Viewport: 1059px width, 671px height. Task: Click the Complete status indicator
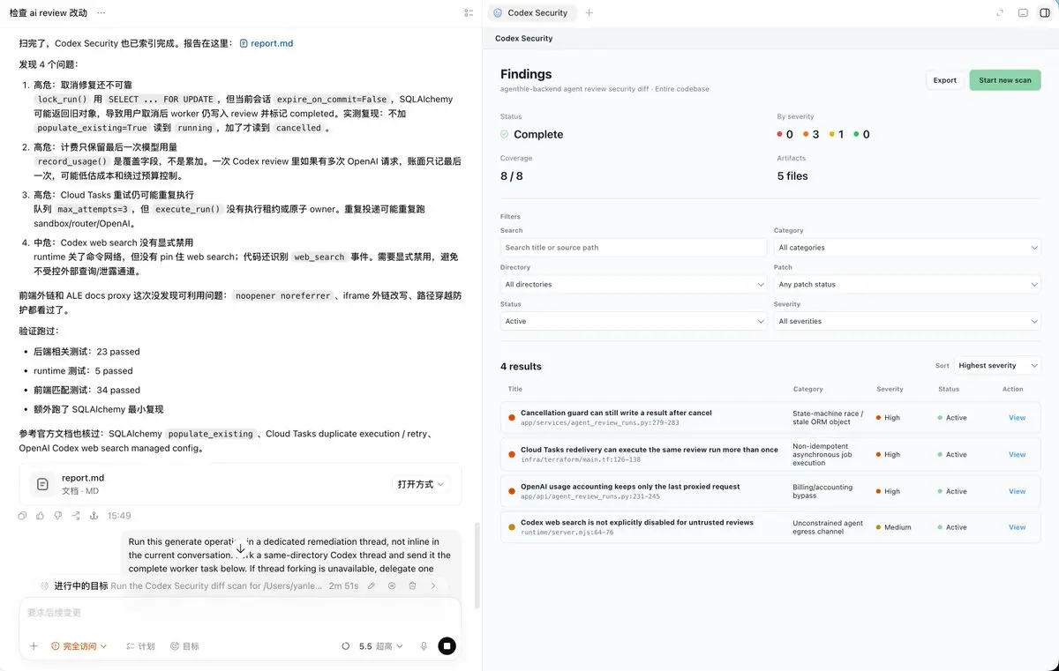point(531,135)
